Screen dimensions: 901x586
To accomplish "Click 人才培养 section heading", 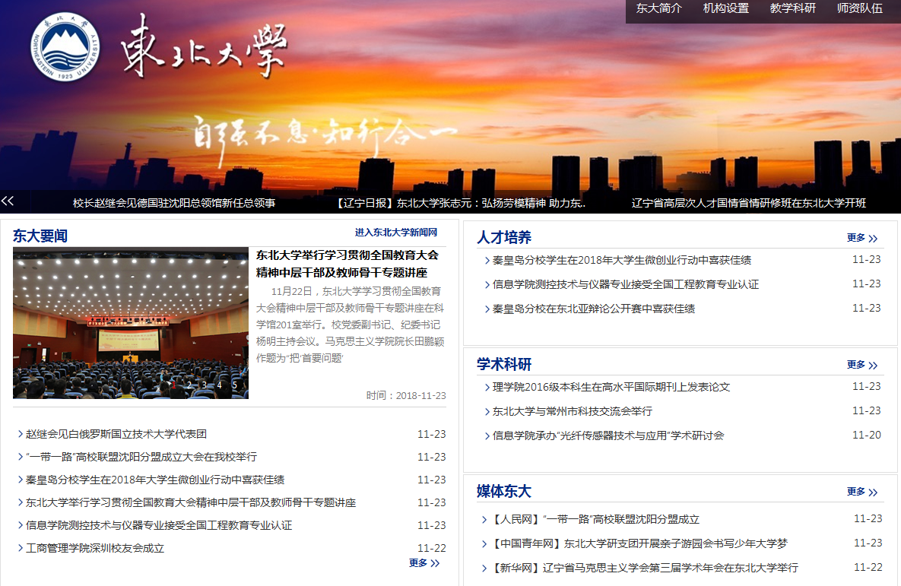I will 504,237.
